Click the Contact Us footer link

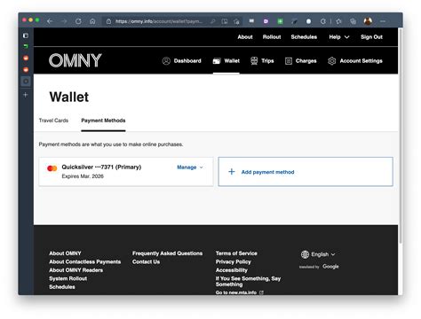[146, 261]
